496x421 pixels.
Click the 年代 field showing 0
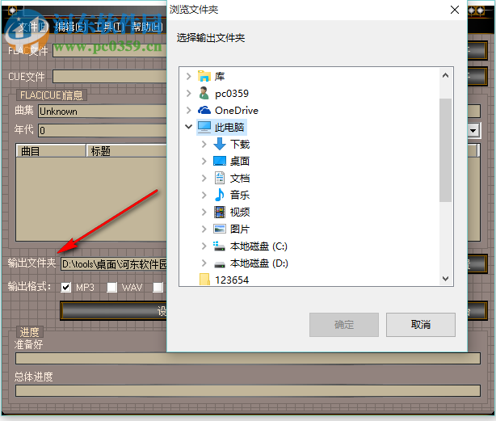[x=103, y=130]
